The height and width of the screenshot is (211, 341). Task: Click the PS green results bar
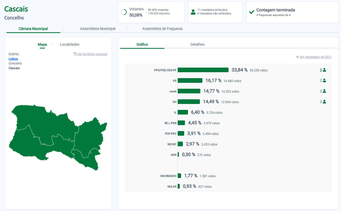[190, 80]
